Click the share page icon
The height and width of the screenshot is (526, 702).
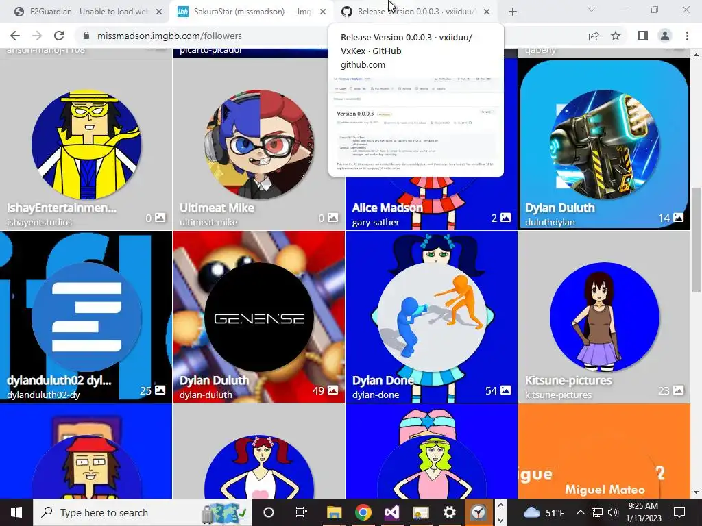point(594,36)
